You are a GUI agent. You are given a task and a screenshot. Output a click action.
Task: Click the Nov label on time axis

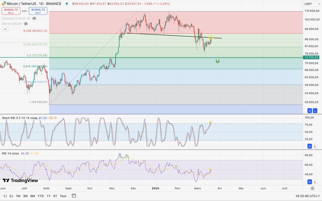point(112,188)
